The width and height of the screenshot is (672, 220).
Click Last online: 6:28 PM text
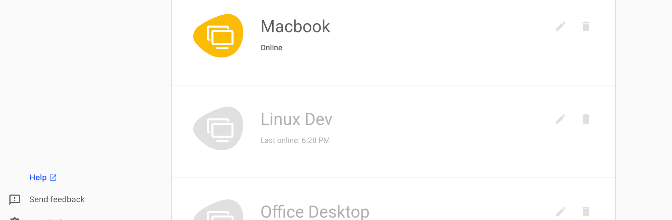[x=295, y=140]
